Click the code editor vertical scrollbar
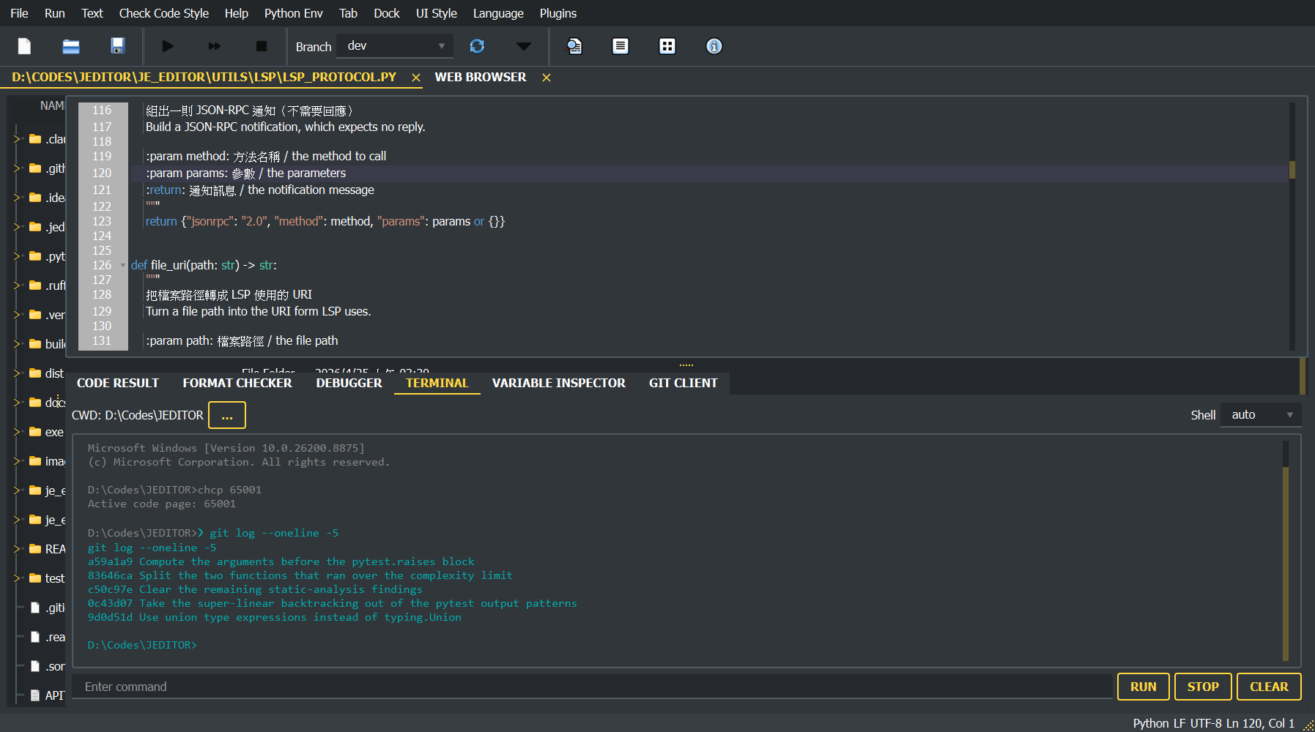Image resolution: width=1315 pixels, height=732 pixels. click(1292, 227)
